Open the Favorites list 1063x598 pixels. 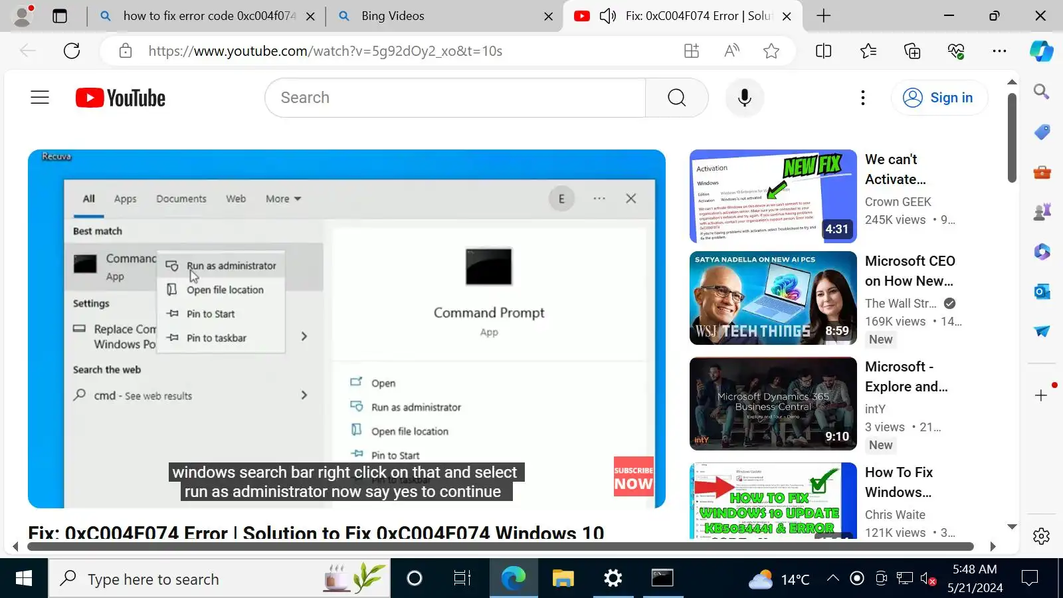(868, 51)
